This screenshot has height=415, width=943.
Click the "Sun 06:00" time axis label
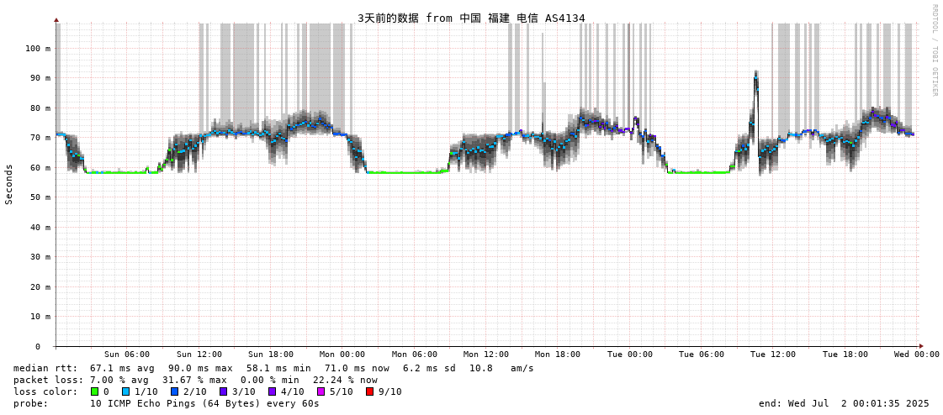click(127, 355)
